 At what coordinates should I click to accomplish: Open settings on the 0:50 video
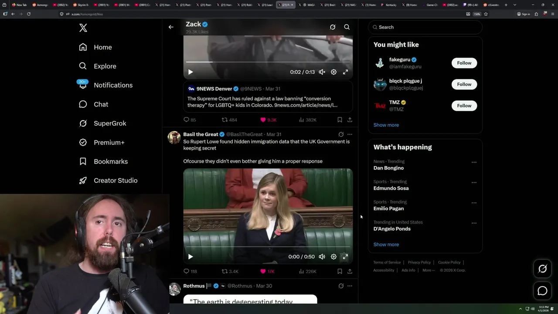coord(333,257)
